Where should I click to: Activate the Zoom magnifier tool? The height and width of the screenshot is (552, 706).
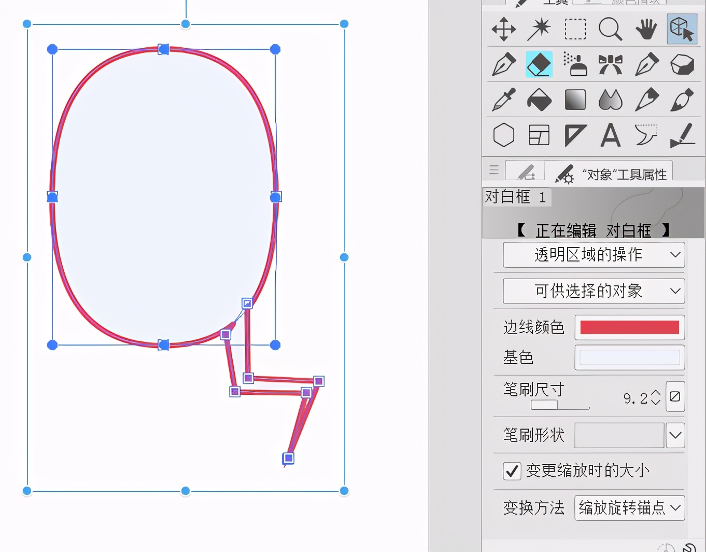(x=610, y=29)
